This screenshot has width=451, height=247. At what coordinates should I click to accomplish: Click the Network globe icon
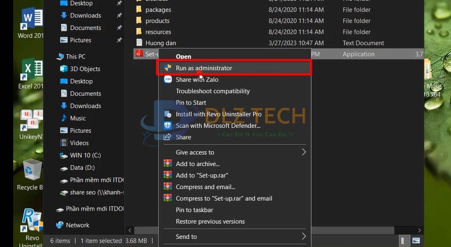pyautogui.click(x=60, y=225)
